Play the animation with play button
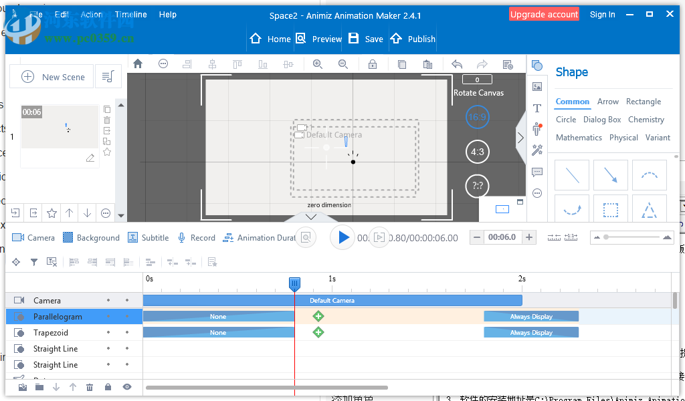685x401 pixels. tap(343, 237)
